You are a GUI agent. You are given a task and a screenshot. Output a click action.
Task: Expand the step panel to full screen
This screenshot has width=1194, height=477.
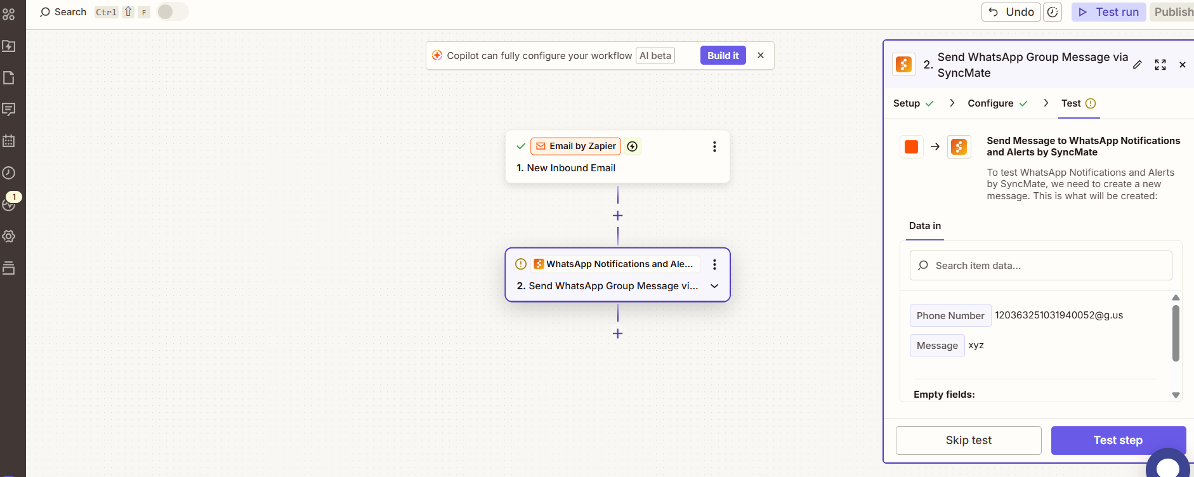pos(1160,65)
